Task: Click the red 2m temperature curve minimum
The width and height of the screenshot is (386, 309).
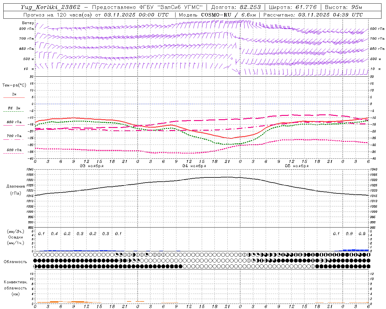Action: pos(231,138)
